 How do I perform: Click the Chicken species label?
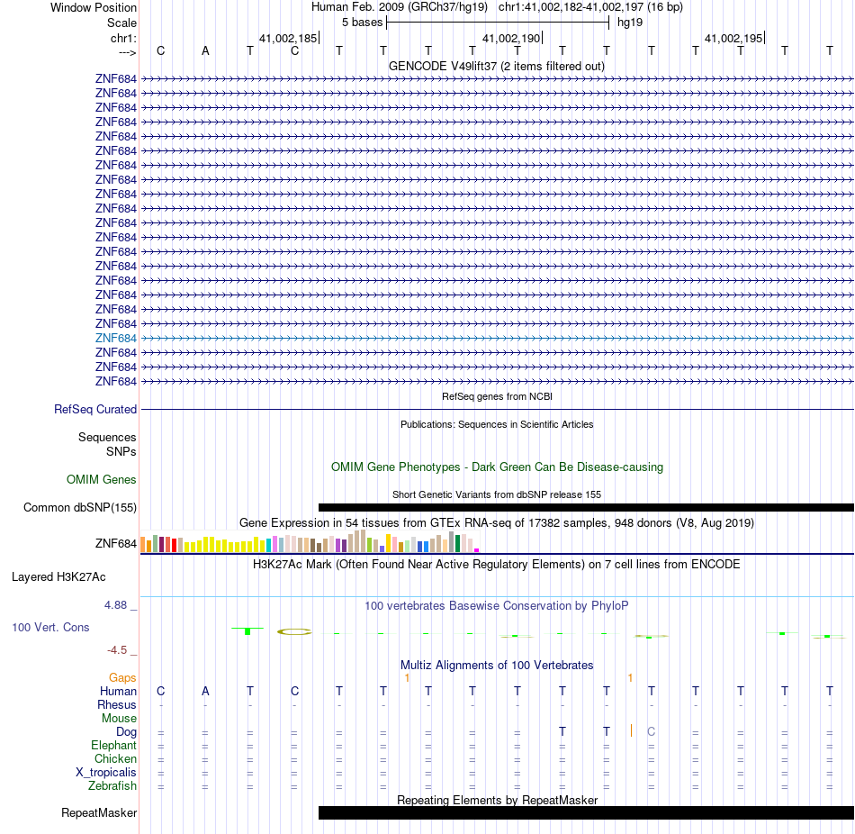tap(115, 759)
